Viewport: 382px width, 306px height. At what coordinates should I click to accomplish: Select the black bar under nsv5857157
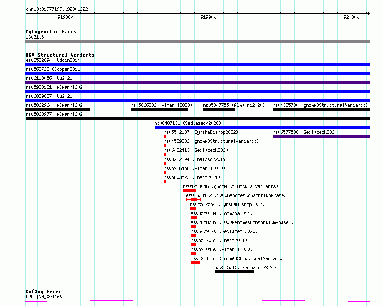234,272
